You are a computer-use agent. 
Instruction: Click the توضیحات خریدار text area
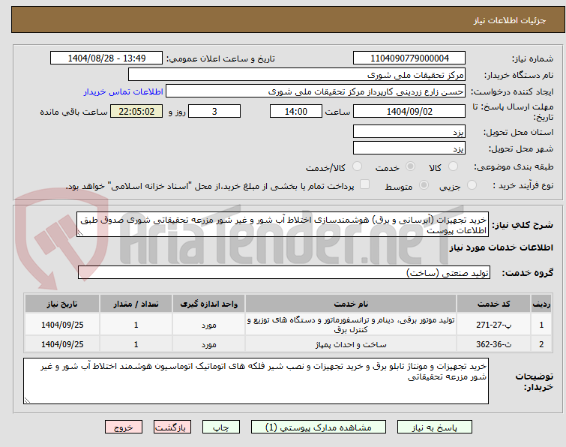coord(256,381)
